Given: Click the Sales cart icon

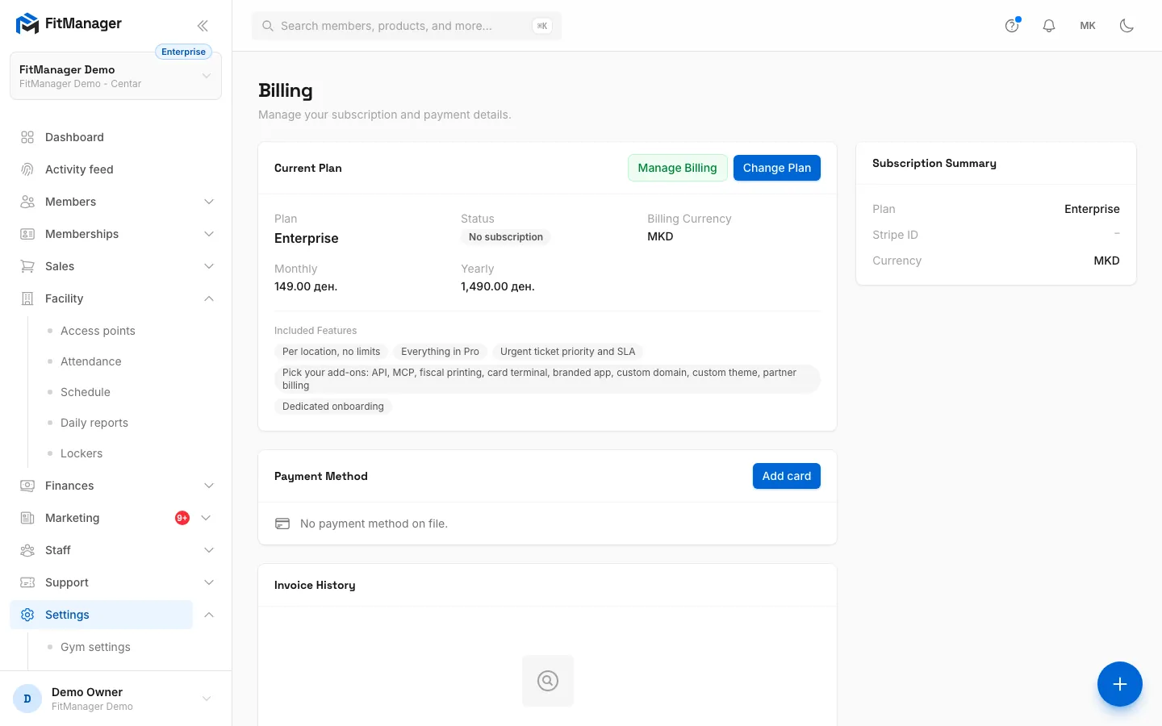Looking at the screenshot, I should 27,266.
